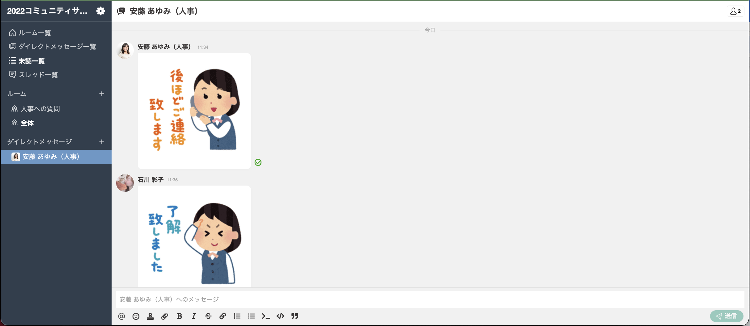Click the 2022コミュニティサ... workspace title

point(47,11)
